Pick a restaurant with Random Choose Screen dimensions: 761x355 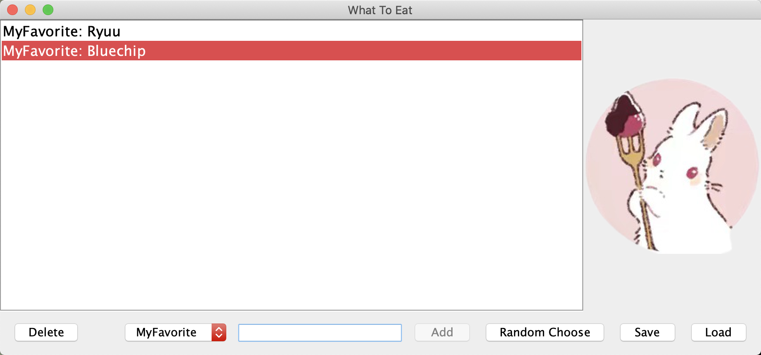click(x=545, y=332)
